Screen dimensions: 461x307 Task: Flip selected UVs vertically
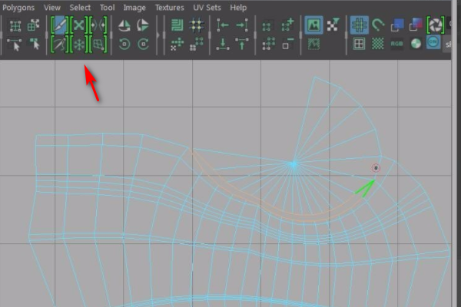point(143,25)
